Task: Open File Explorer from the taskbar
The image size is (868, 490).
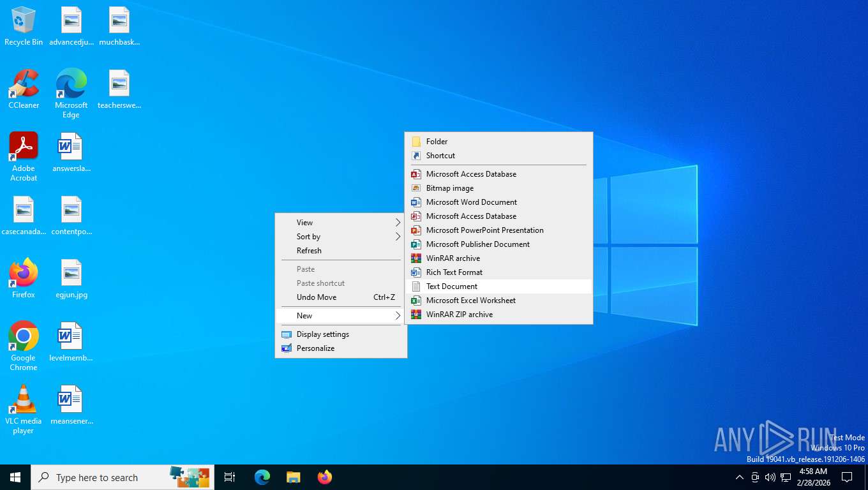Action: [294, 477]
